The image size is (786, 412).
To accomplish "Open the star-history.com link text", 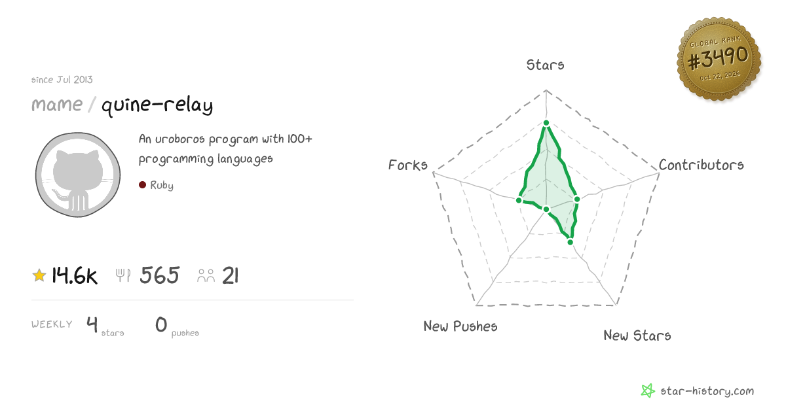I will click(707, 391).
